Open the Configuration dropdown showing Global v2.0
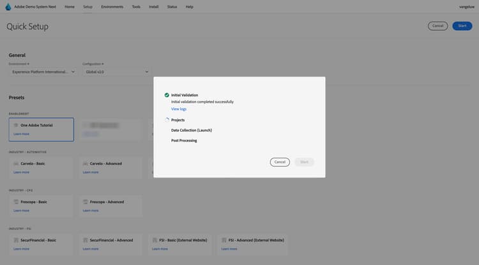Viewport: 479px width, 265px height. click(116, 72)
